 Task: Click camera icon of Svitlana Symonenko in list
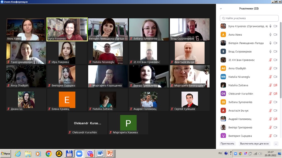pos(275,102)
